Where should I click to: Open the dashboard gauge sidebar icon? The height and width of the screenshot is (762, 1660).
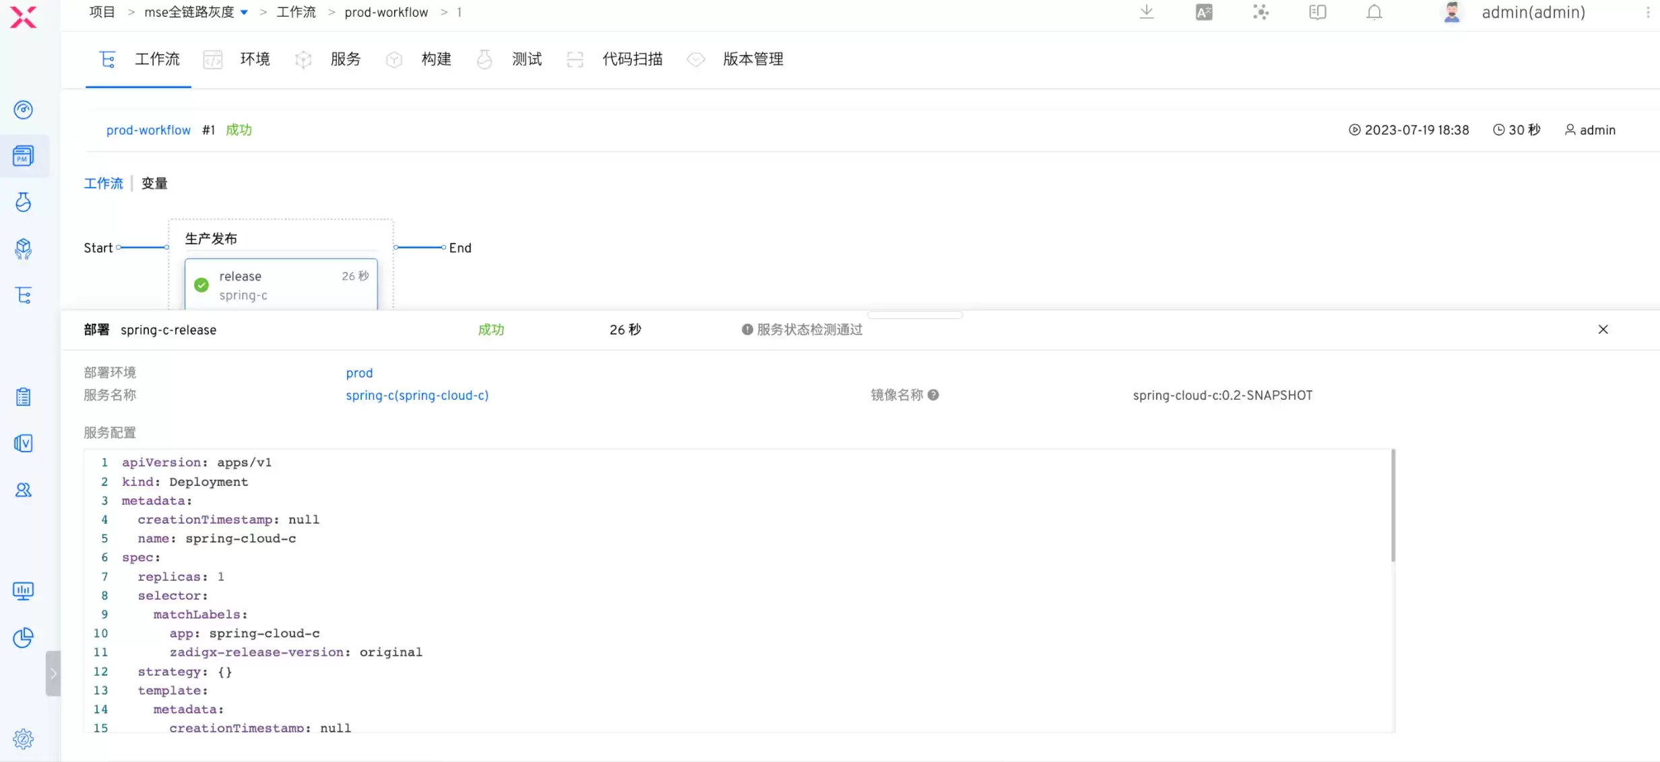(x=24, y=110)
